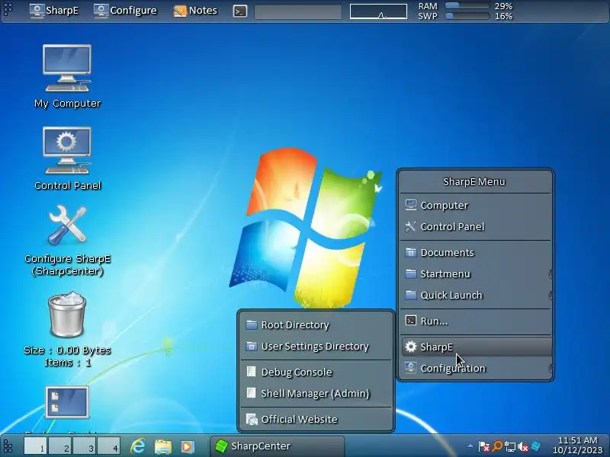The width and height of the screenshot is (610, 457).
Task: Click the Computer monitor icon in menu
Action: tap(410, 205)
